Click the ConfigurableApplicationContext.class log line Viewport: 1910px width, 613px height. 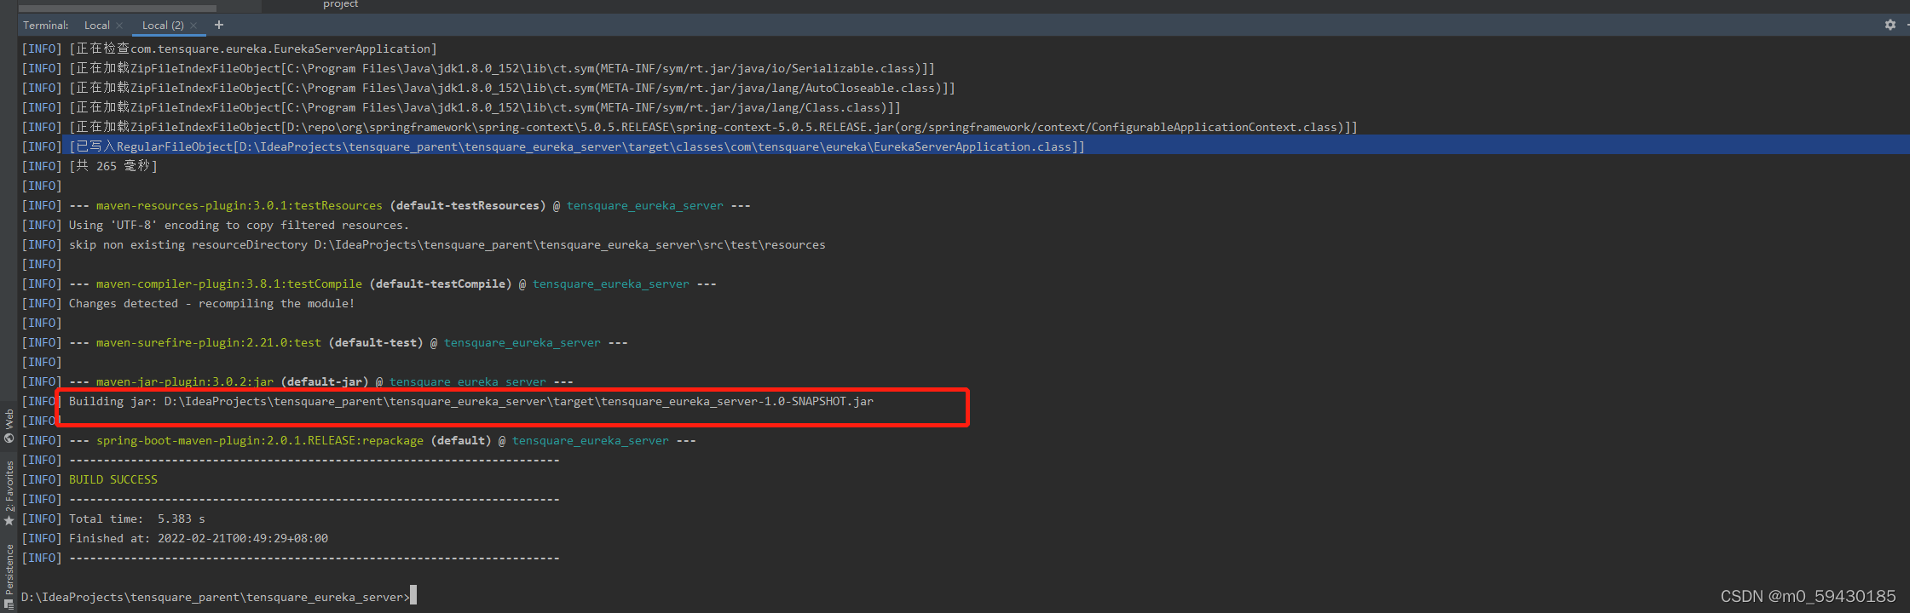tap(713, 127)
